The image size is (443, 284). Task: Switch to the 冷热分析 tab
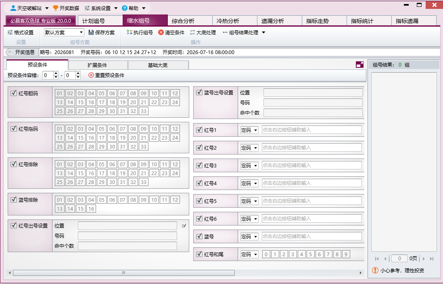235,21
